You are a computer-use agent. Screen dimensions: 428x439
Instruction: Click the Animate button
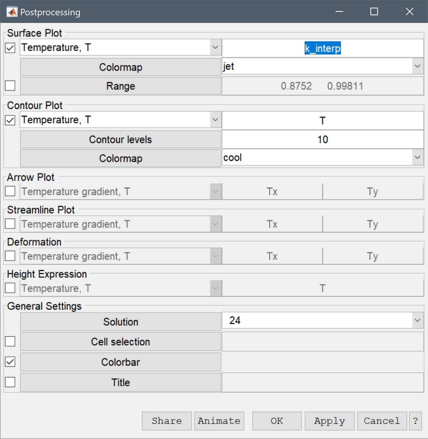click(x=219, y=421)
